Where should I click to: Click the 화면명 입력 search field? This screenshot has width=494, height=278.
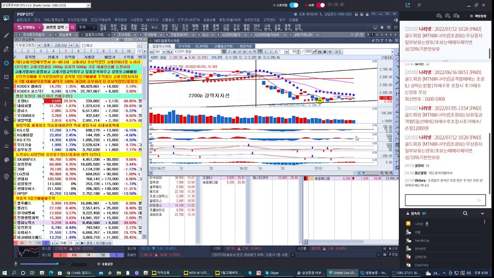[x=56, y=27]
